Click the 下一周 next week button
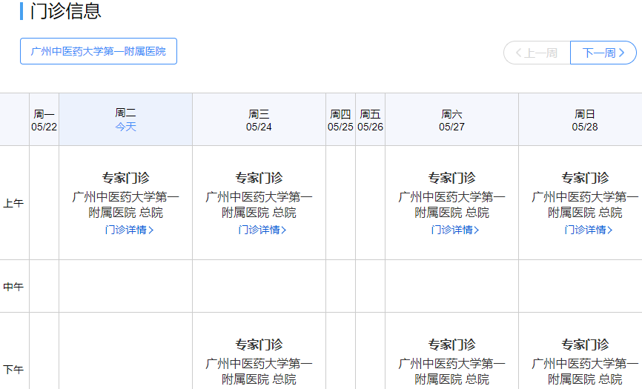The image size is (642, 389). (x=603, y=53)
